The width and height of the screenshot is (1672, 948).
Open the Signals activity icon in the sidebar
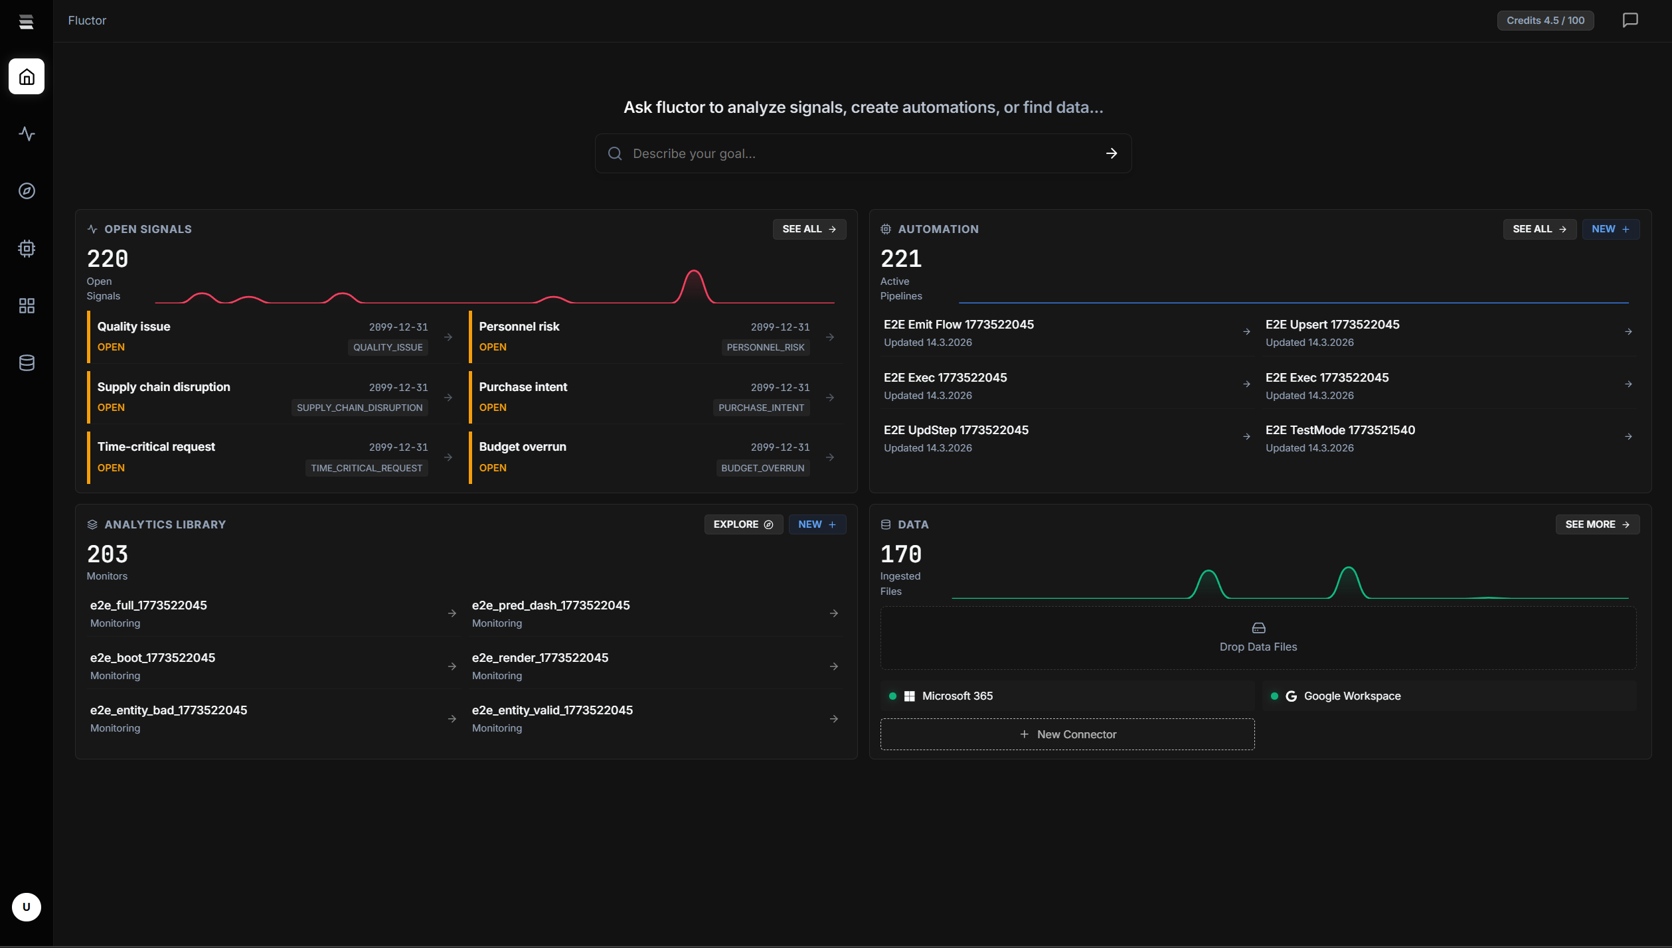[27, 134]
